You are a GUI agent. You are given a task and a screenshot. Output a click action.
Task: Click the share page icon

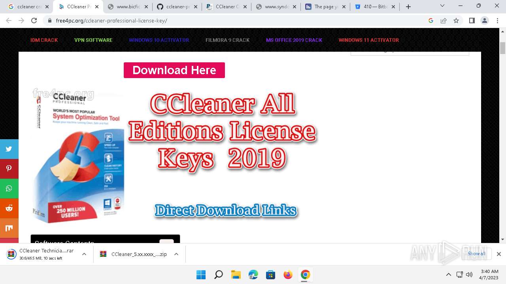(444, 21)
